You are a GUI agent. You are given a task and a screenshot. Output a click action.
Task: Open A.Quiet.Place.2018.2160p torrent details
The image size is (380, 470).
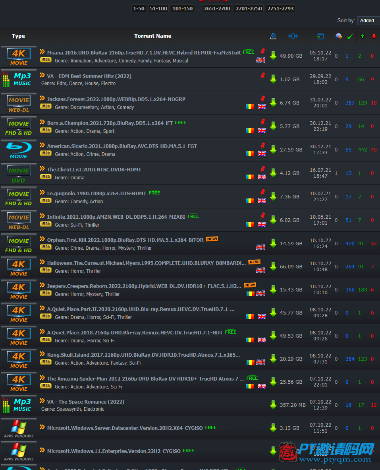click(135, 332)
